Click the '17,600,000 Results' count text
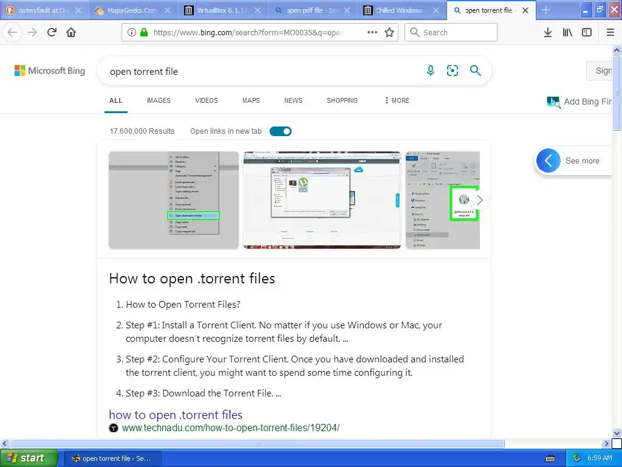This screenshot has height=467, width=622. (142, 131)
